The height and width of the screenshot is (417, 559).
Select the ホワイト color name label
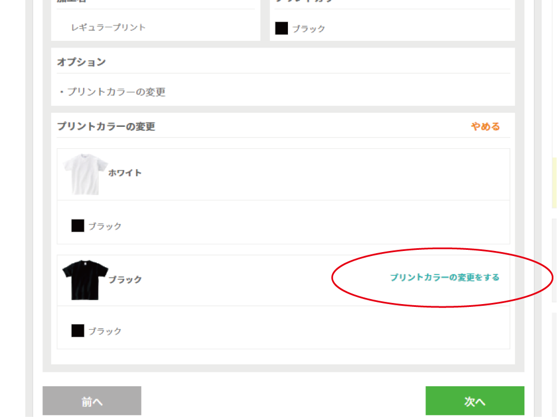[124, 173]
